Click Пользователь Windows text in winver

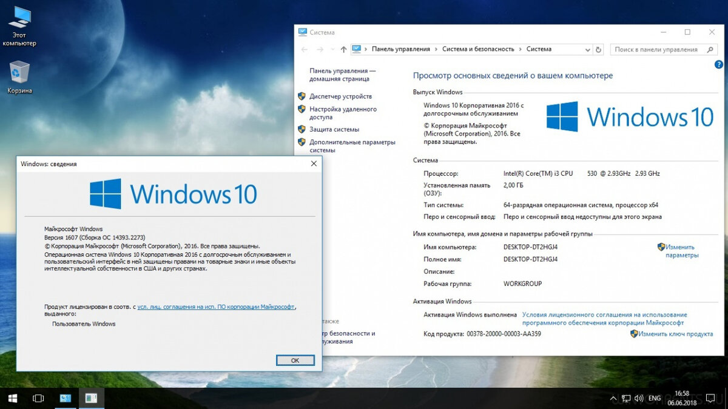(x=84, y=324)
